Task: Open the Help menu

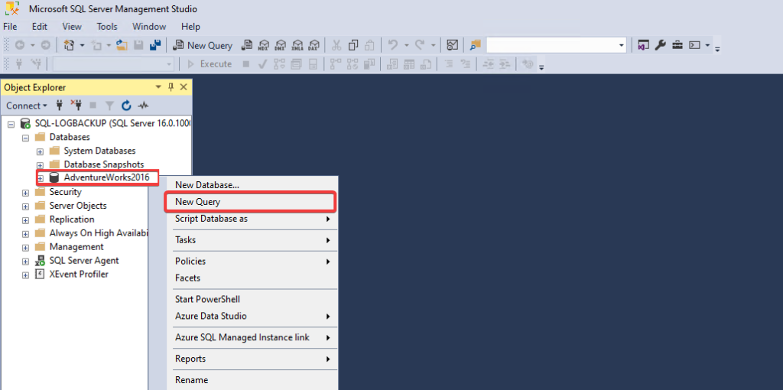Action: tap(190, 27)
